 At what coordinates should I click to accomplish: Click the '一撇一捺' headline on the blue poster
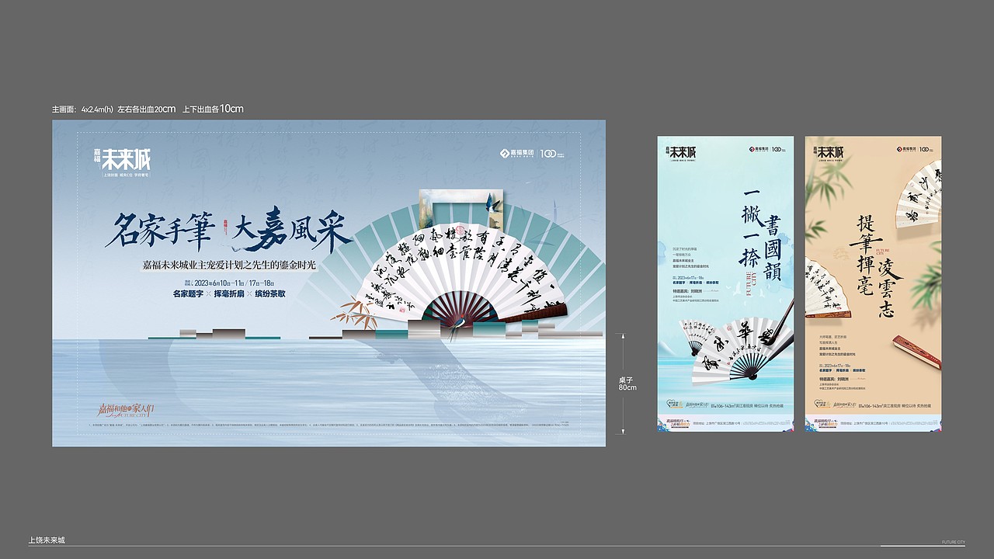click(x=749, y=229)
